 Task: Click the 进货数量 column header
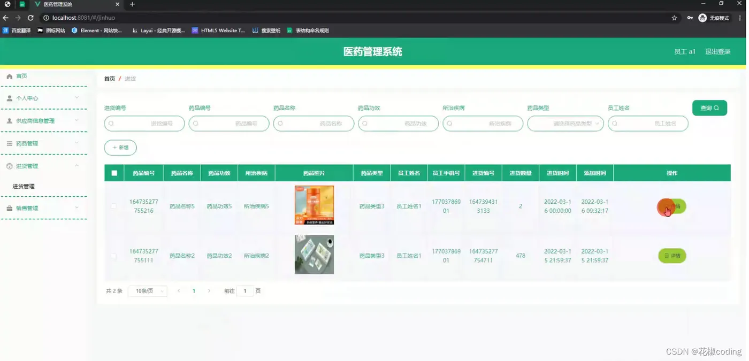(x=521, y=173)
